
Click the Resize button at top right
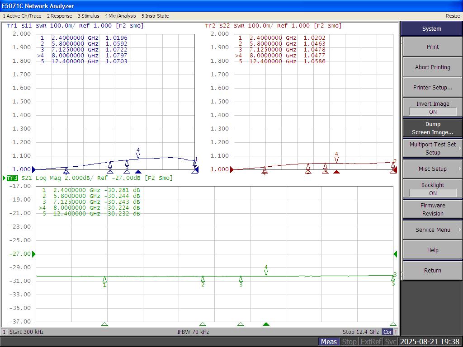pyautogui.click(x=452, y=16)
